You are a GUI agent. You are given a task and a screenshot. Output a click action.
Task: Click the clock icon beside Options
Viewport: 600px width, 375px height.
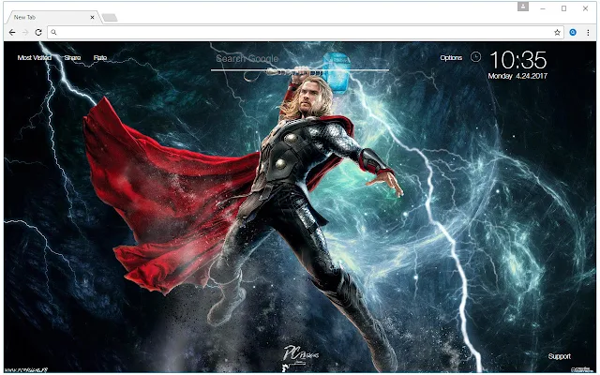coord(475,57)
